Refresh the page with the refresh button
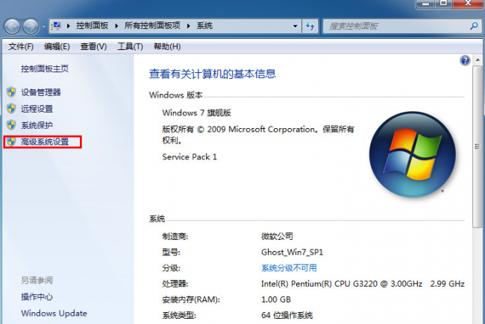The height and width of the screenshot is (324, 485). (310, 26)
